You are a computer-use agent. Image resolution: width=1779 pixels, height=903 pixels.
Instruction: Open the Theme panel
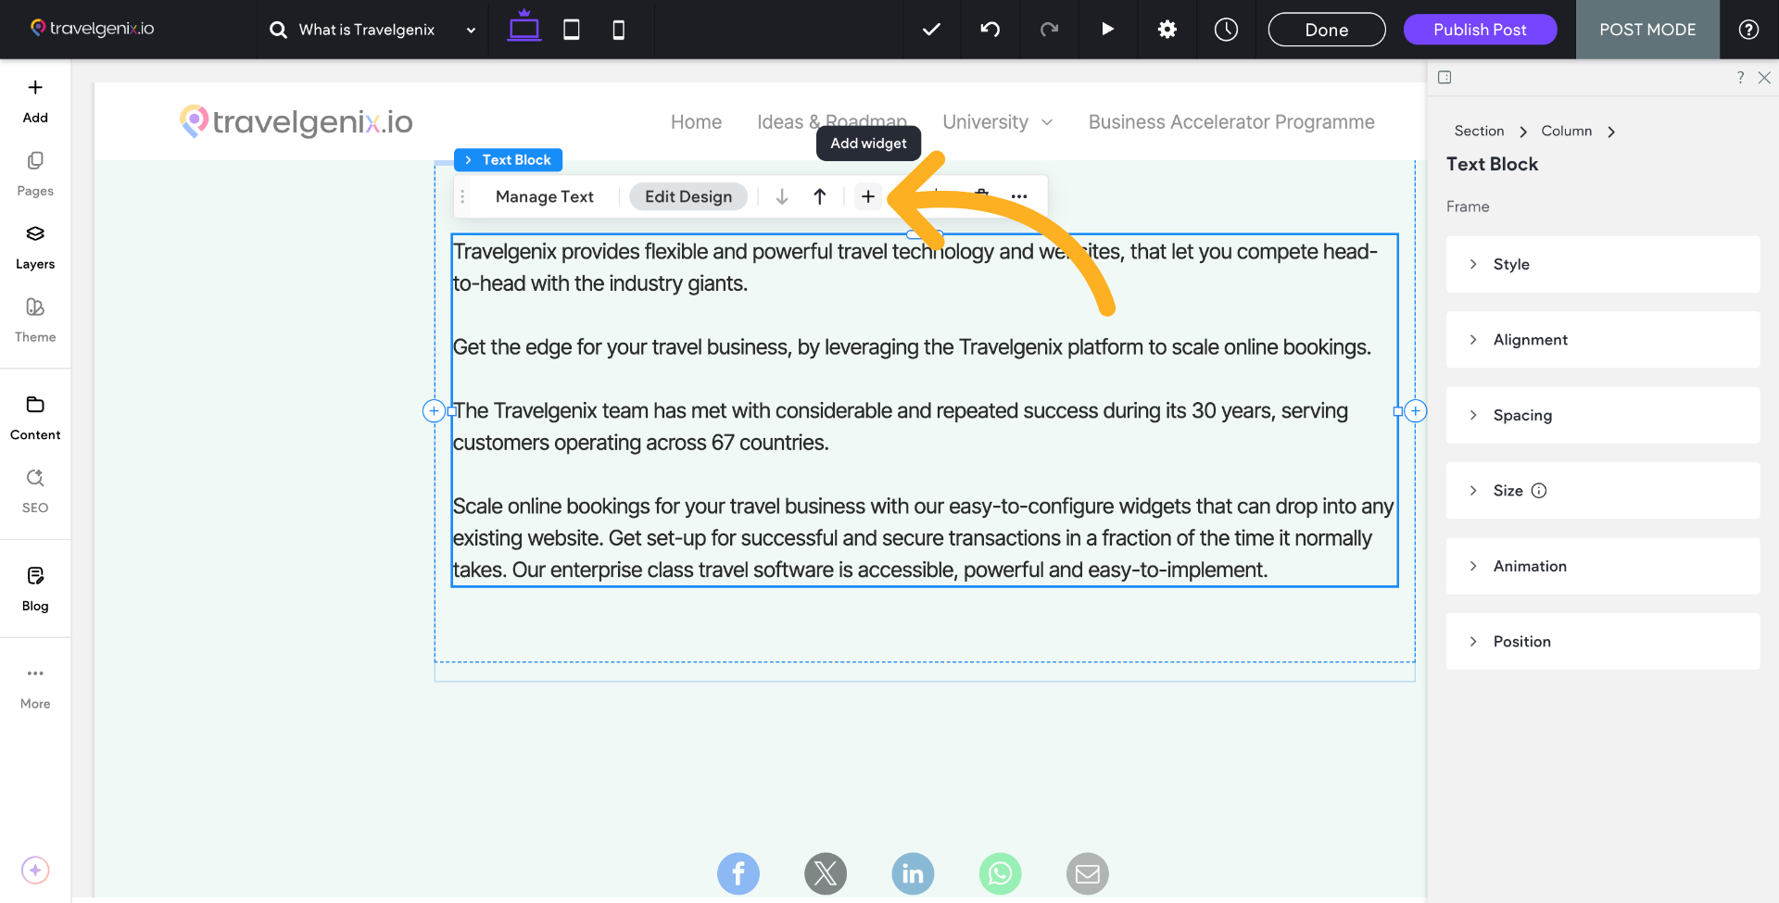[35, 320]
